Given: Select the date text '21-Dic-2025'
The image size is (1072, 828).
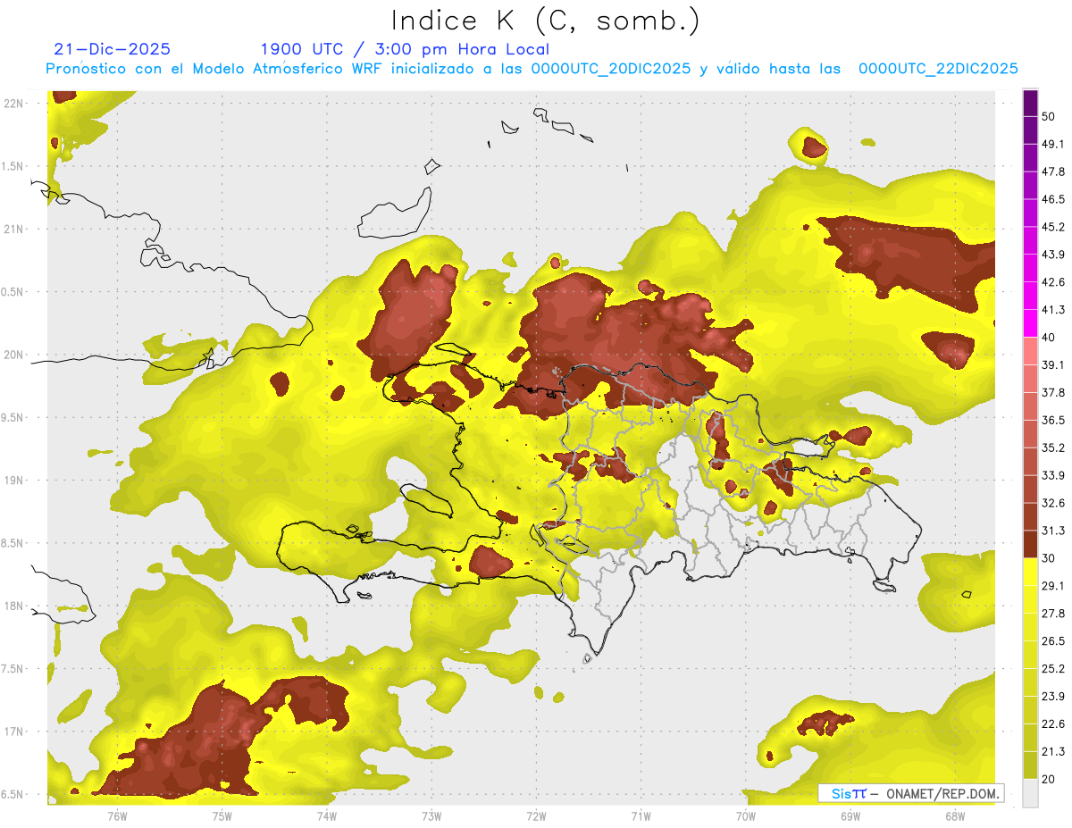Looking at the screenshot, I should coord(113,49).
